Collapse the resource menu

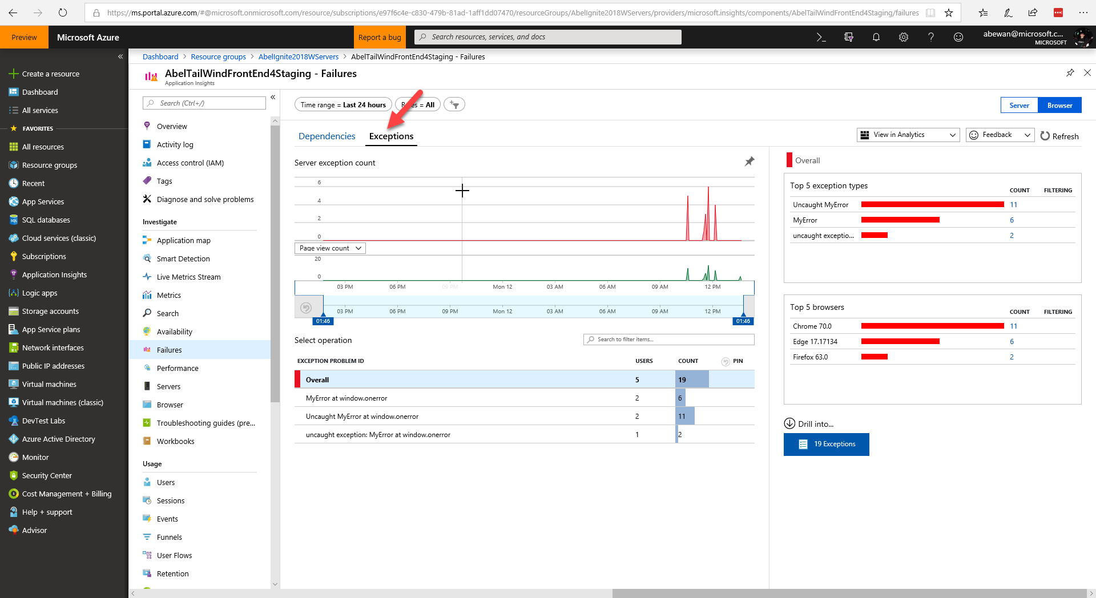point(273,97)
